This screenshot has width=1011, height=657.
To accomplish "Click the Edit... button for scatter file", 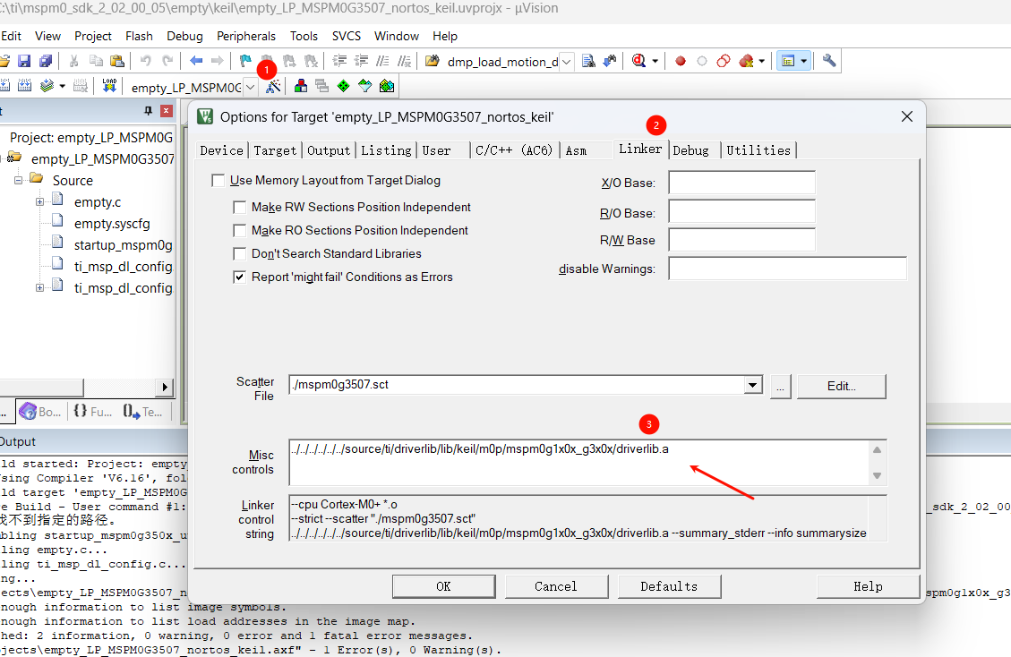I will pos(841,386).
